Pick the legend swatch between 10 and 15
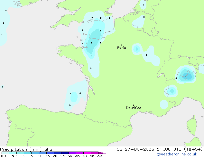This screenshot has height=157, width=204. pos(43,153)
